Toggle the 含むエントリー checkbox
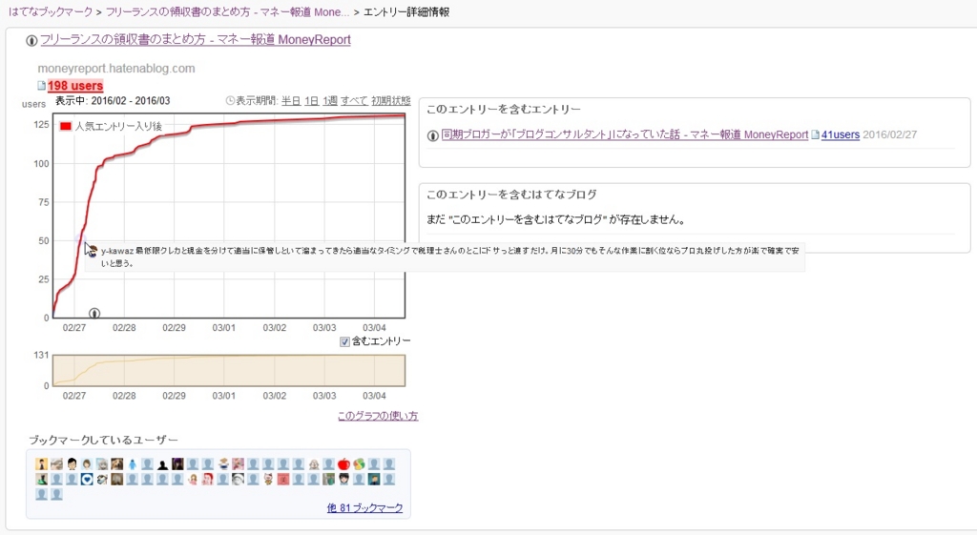This screenshot has width=977, height=535. [344, 342]
